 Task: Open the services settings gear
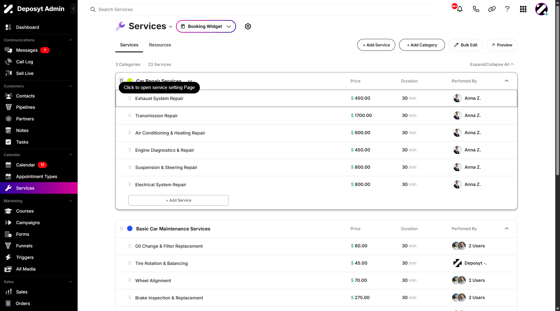248,26
